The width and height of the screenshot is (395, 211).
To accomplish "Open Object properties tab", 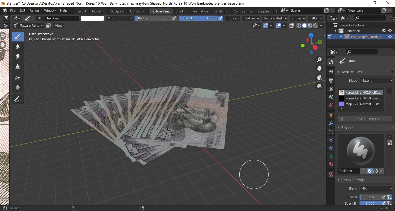I will (331, 115).
